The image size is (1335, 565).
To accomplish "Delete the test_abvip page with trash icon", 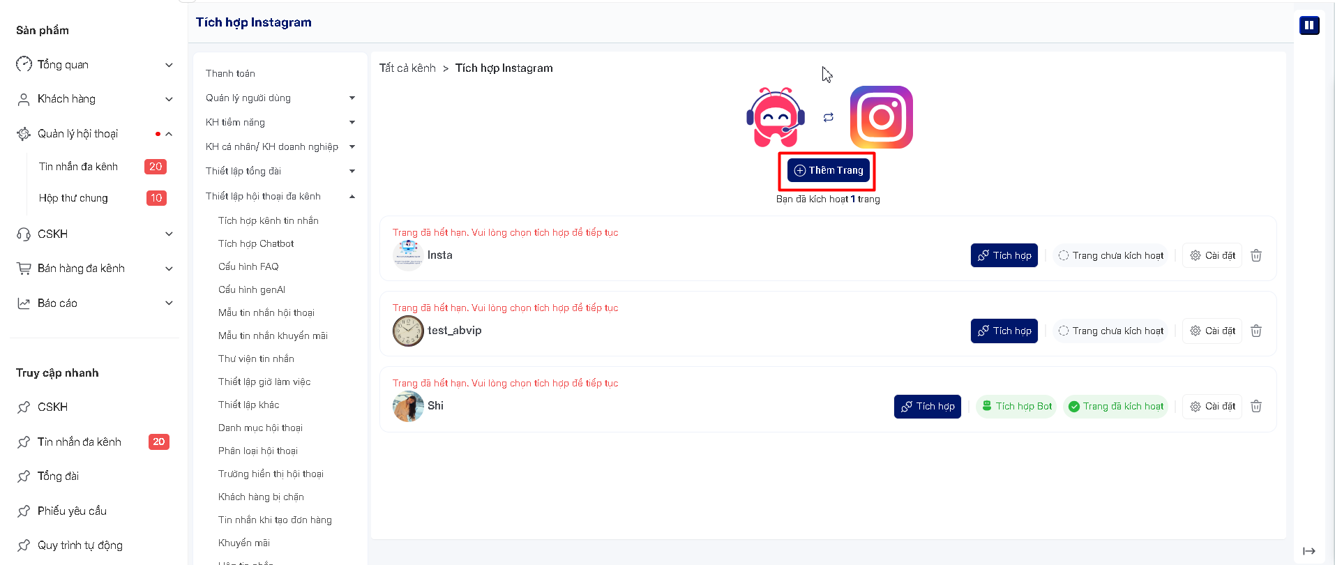I will point(1256,331).
